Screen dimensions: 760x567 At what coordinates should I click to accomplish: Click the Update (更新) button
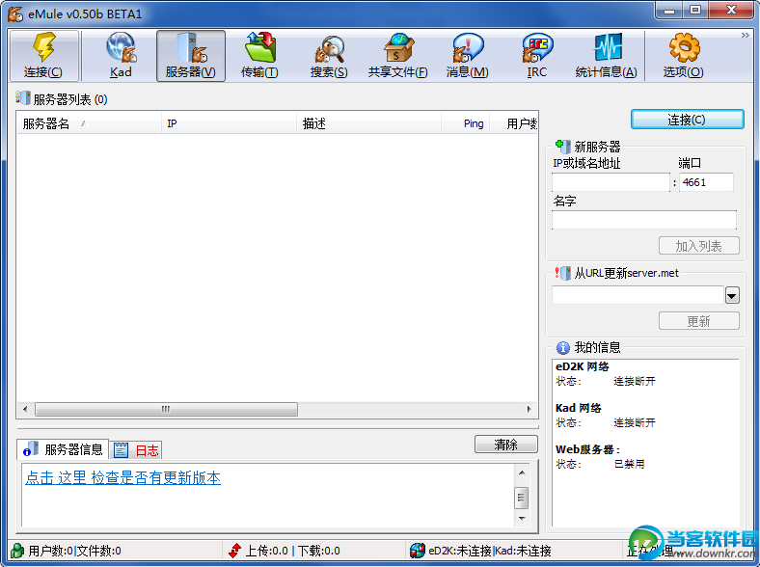tap(699, 321)
